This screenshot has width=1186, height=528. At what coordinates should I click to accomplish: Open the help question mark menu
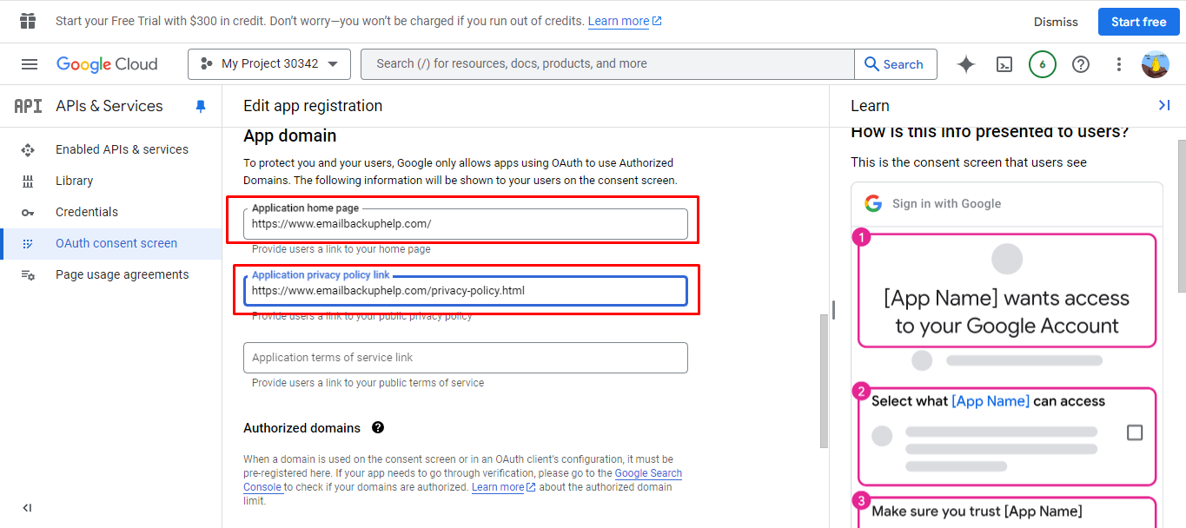[x=1081, y=64]
